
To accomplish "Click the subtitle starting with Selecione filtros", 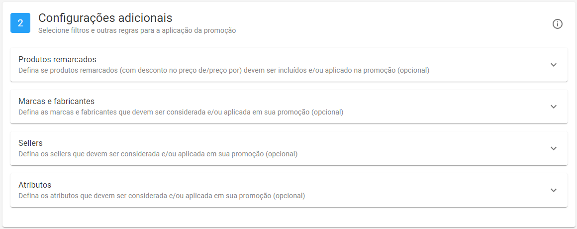I will click(137, 30).
